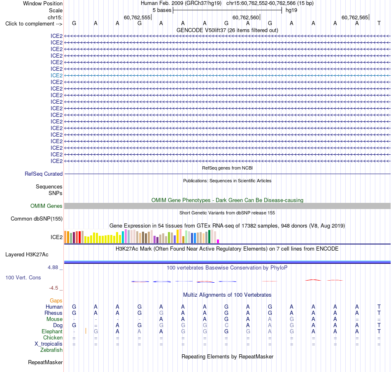Open 'Repeating Elements by RepeatMasker' track title

227,356
